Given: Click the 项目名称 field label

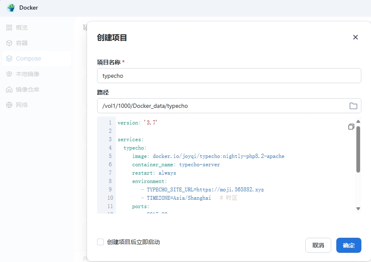Looking at the screenshot, I should [109, 62].
